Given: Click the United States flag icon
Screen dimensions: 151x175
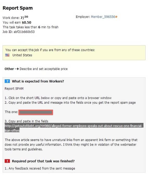Looking at the screenshot, I should tap(7, 55).
